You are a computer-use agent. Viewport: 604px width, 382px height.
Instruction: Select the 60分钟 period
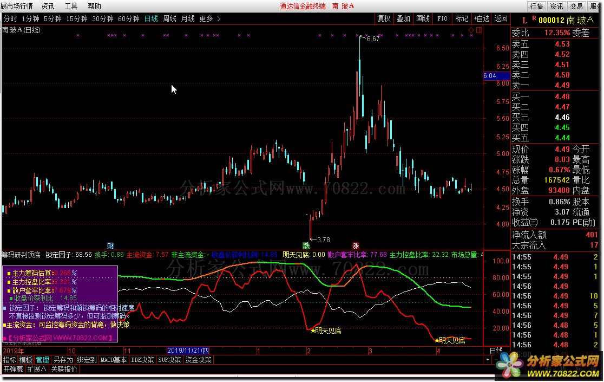point(129,18)
